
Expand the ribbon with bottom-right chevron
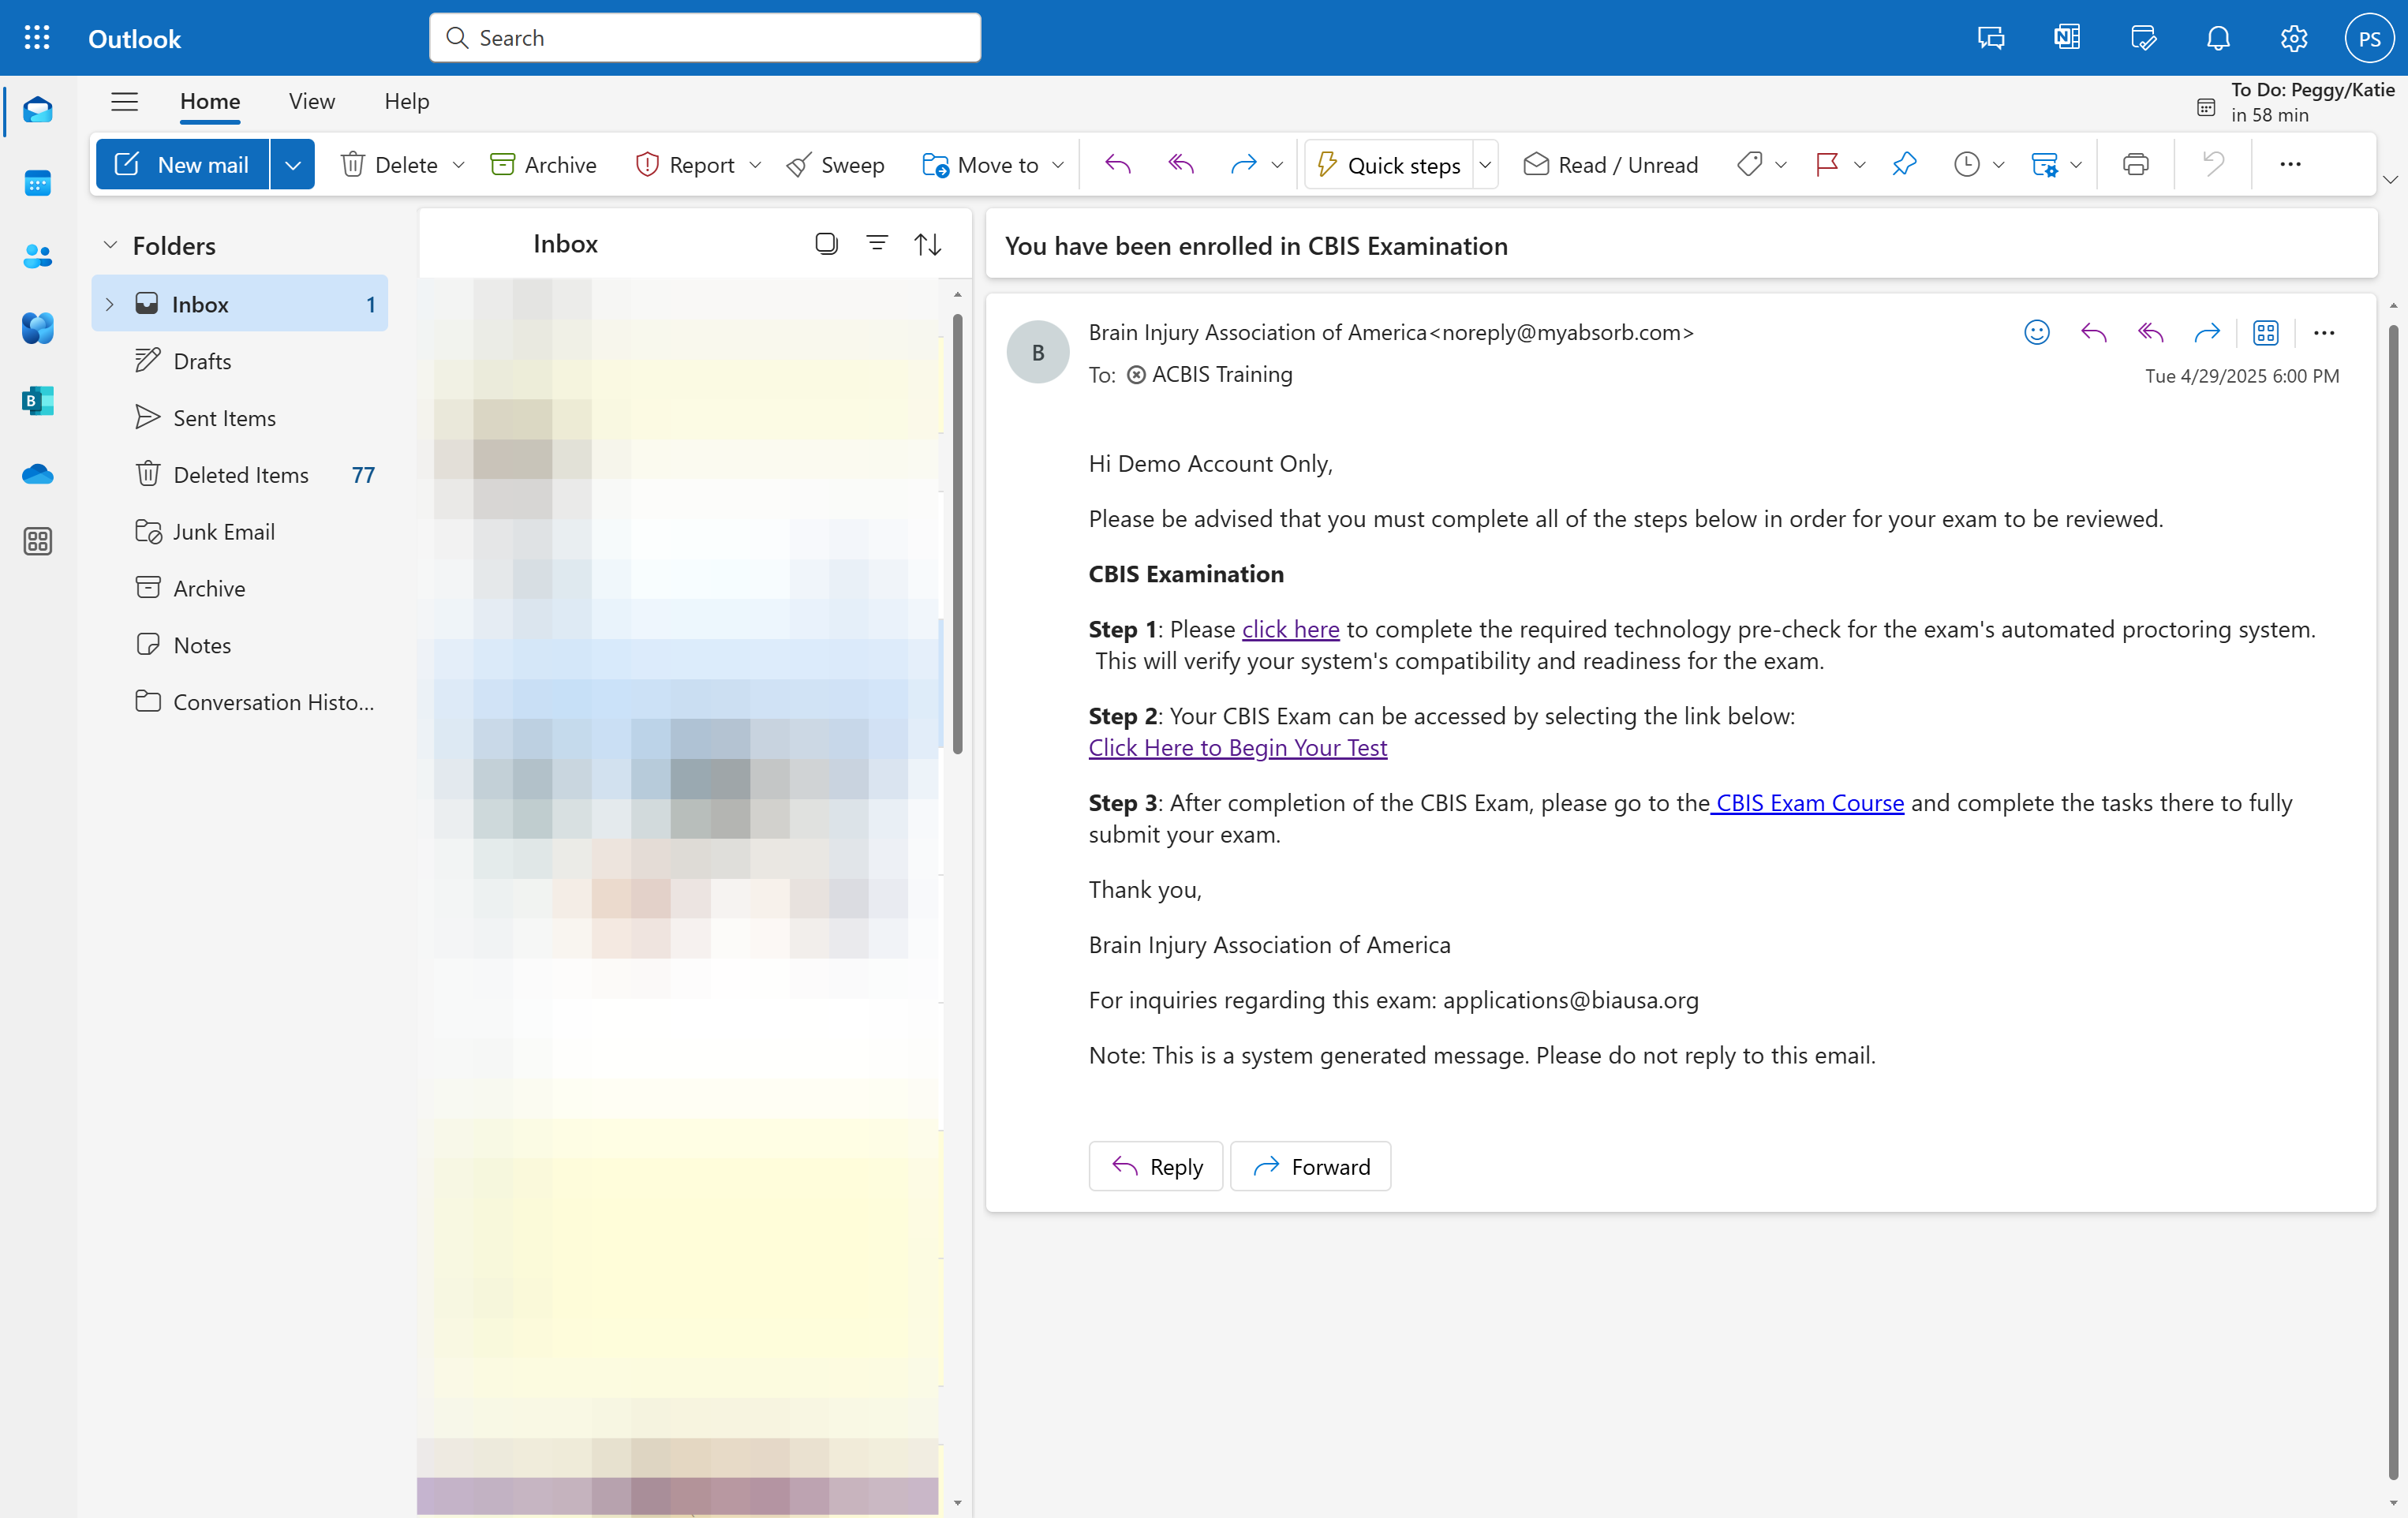click(2390, 181)
